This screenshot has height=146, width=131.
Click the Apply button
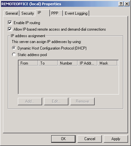(116, 139)
